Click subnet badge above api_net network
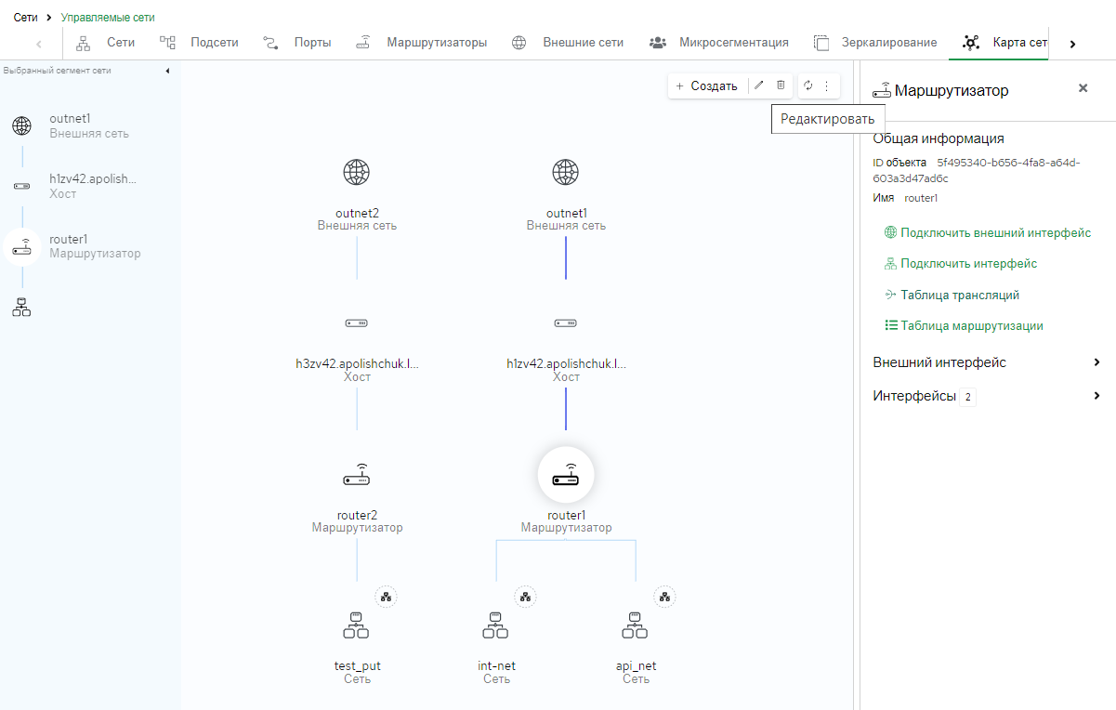This screenshot has width=1116, height=710. click(665, 598)
